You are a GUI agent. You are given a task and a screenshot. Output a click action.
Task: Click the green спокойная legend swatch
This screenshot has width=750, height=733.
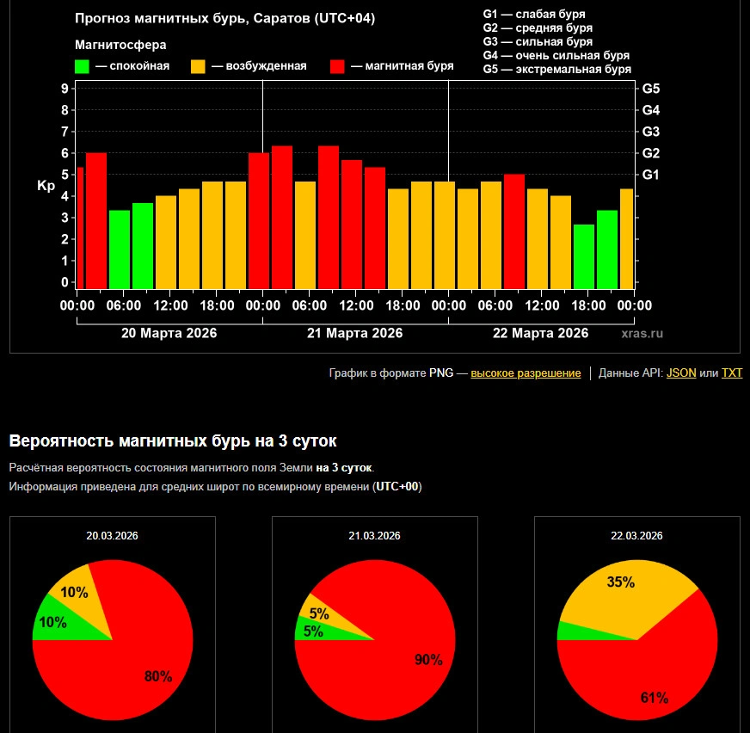pyautogui.click(x=83, y=66)
